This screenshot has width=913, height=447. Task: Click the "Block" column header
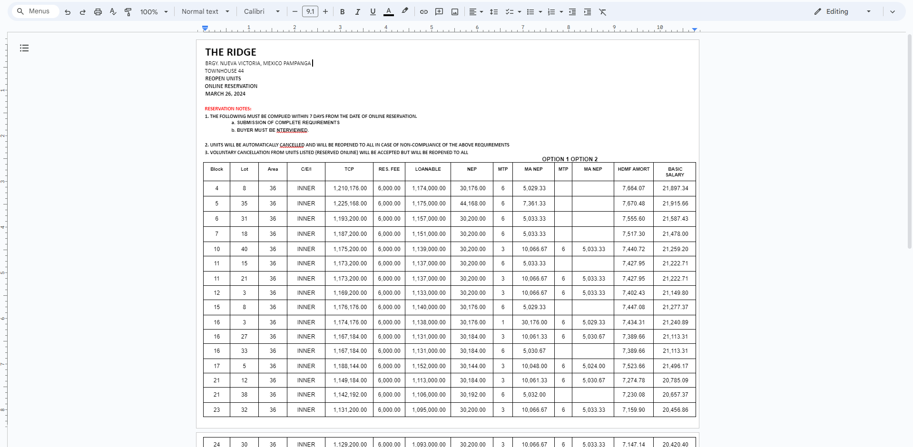217,169
